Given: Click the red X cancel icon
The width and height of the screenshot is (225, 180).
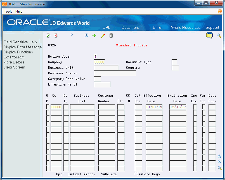Looking at the screenshot, I should tap(56, 35).
